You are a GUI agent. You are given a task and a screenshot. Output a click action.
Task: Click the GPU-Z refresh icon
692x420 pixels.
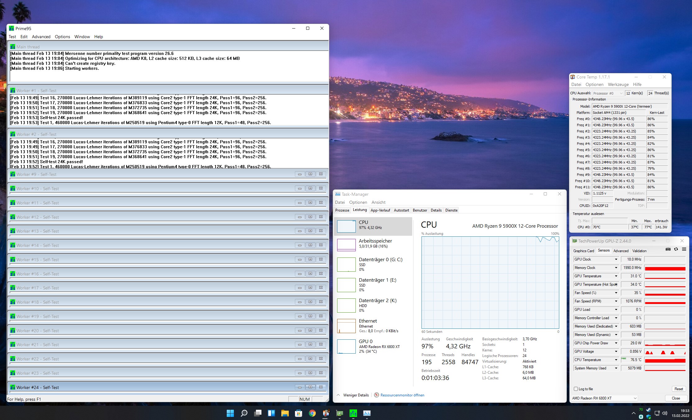point(676,249)
